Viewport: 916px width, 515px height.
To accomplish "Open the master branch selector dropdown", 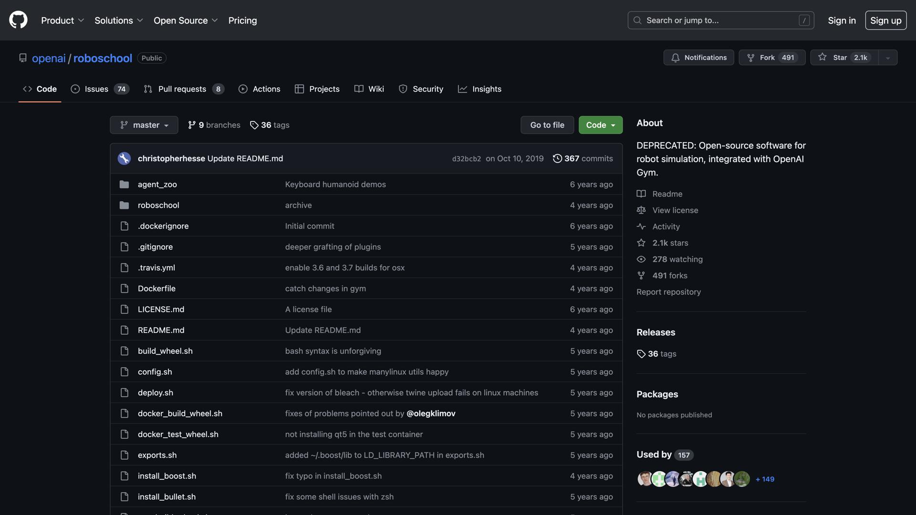I will pyautogui.click(x=144, y=125).
